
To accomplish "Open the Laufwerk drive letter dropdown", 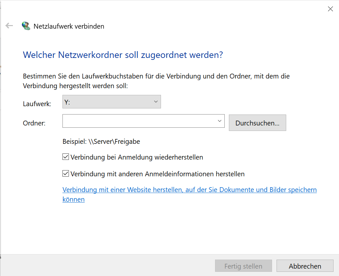I will [111, 102].
